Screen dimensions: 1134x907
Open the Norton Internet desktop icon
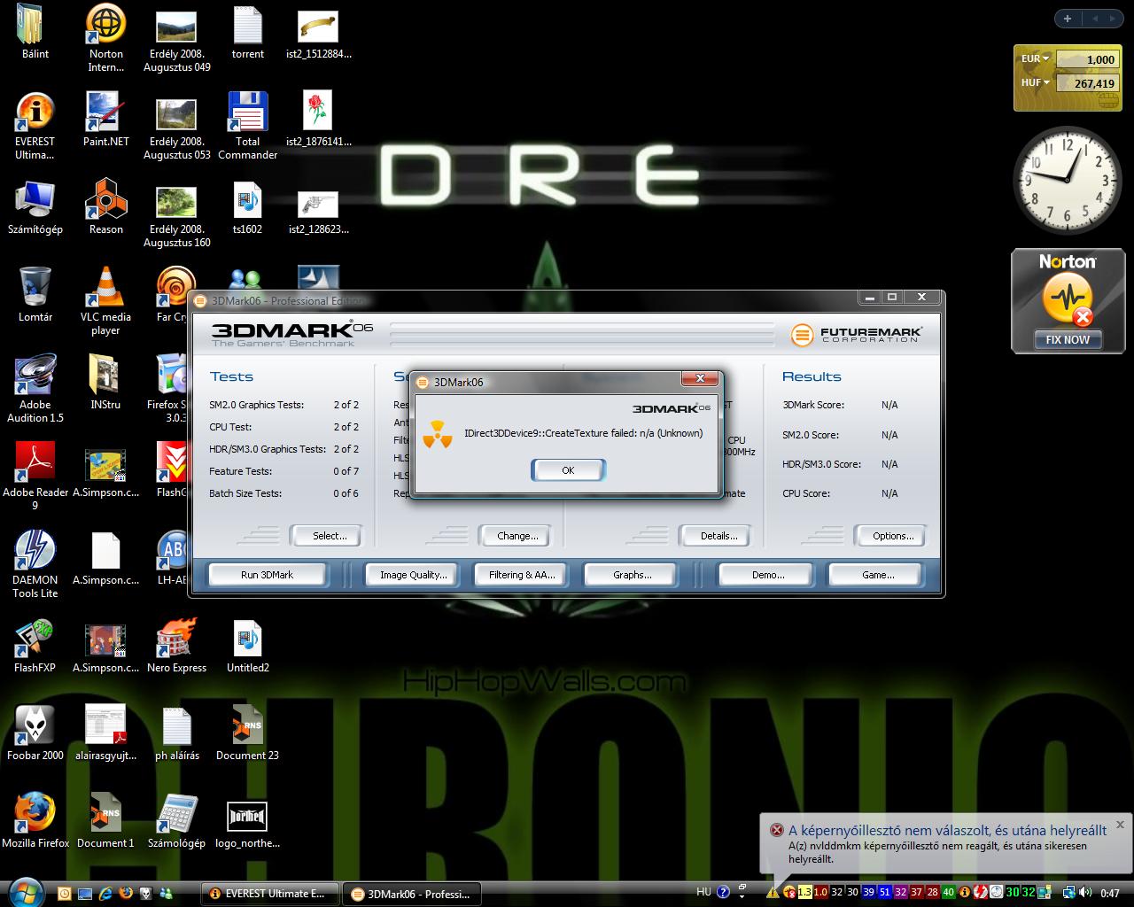point(106,39)
